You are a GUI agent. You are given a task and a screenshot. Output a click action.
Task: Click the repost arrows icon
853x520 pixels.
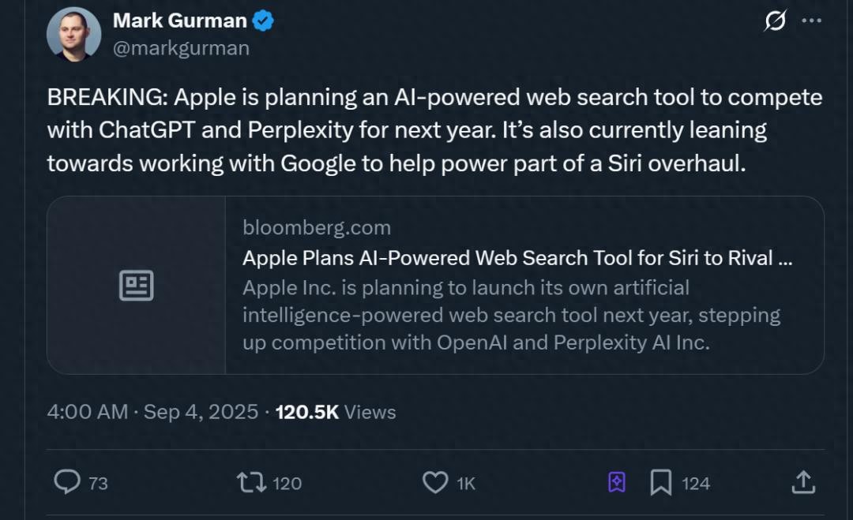click(251, 481)
